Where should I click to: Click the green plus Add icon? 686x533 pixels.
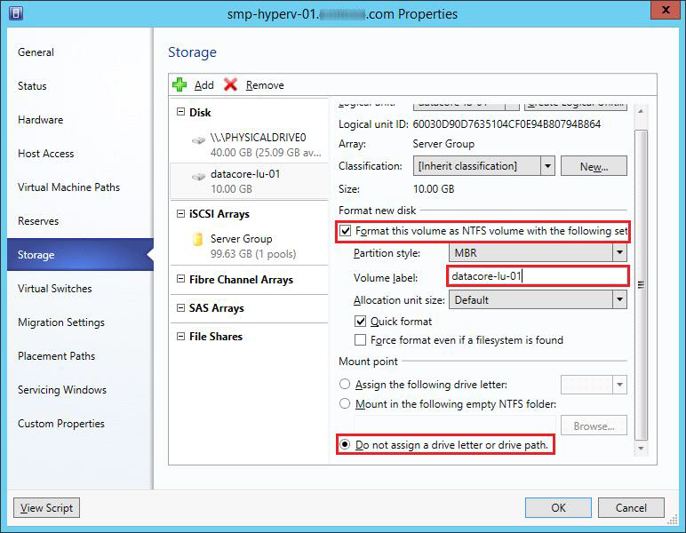click(179, 84)
